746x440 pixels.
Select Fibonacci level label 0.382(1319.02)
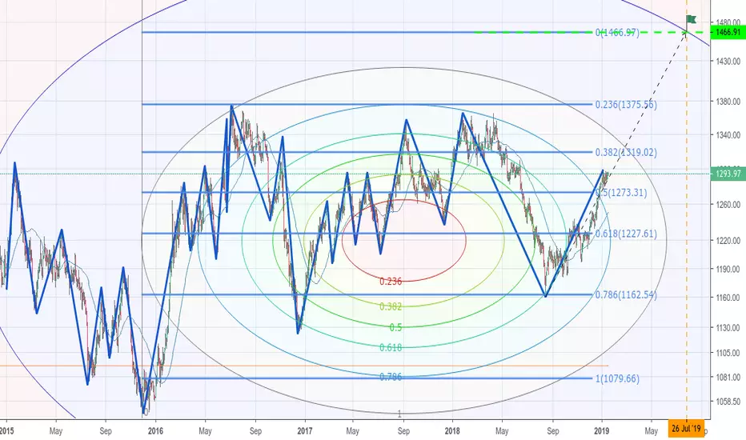click(626, 152)
